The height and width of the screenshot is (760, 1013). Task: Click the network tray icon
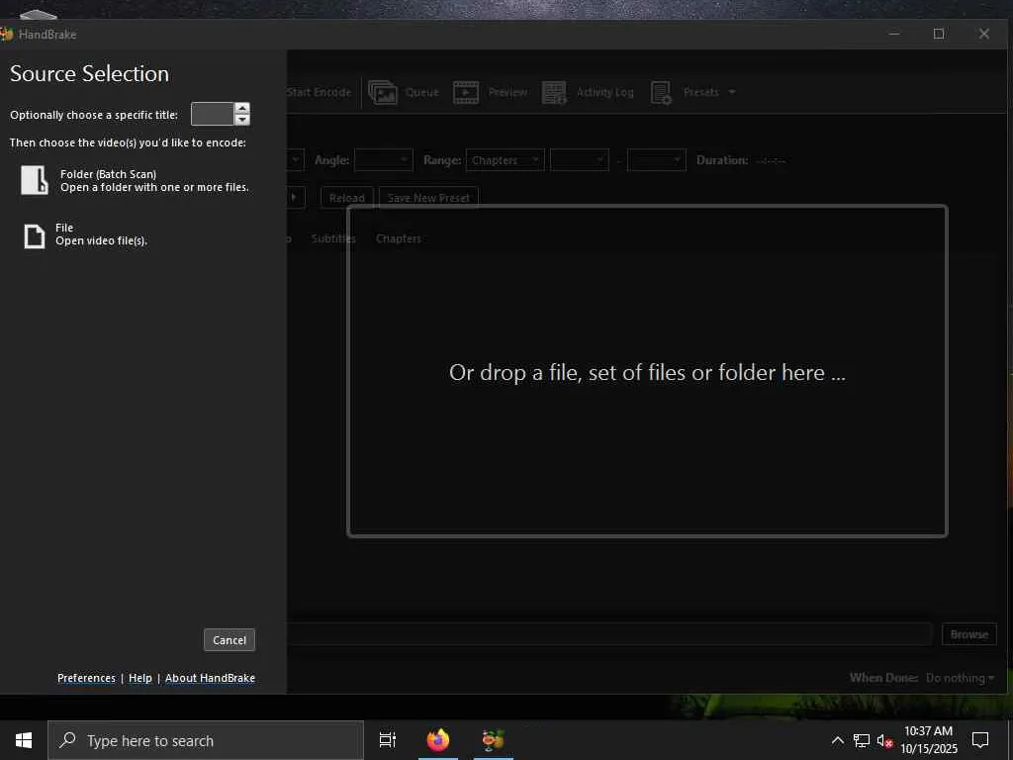[x=862, y=740]
